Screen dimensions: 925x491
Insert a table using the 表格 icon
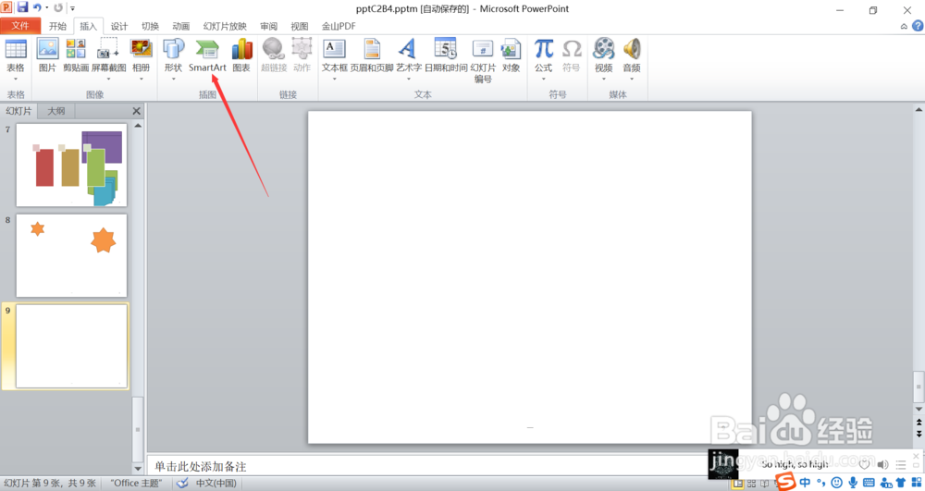16,48
